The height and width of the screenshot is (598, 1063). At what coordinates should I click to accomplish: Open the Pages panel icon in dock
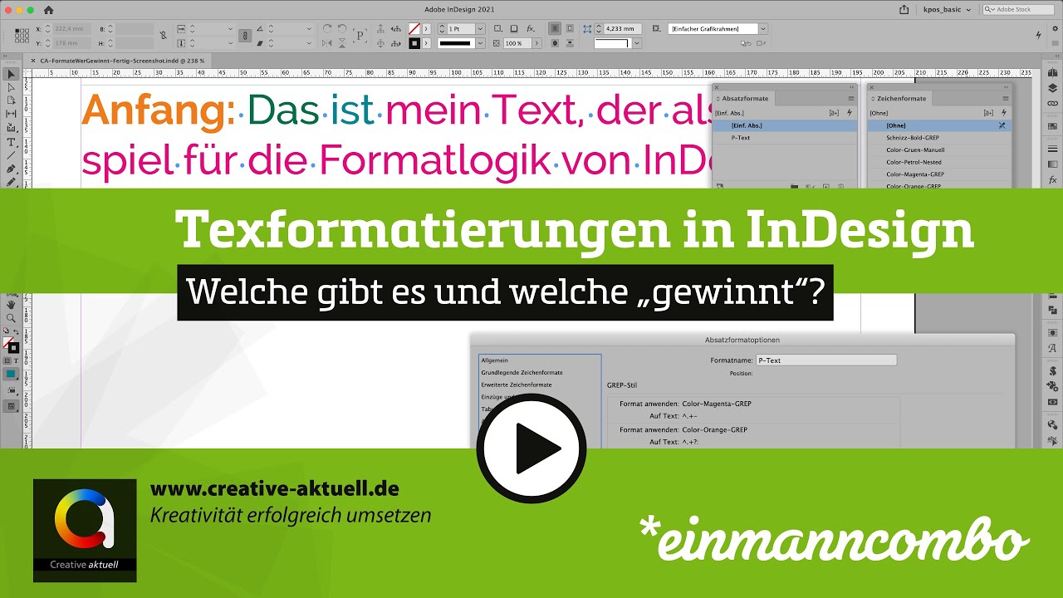click(x=1052, y=74)
